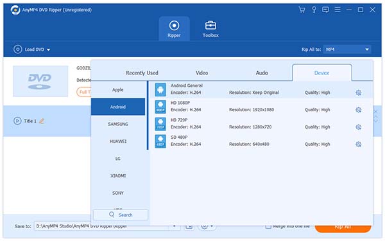Select the HD 720P profile icon
385x241 pixels.
pos(160,124)
